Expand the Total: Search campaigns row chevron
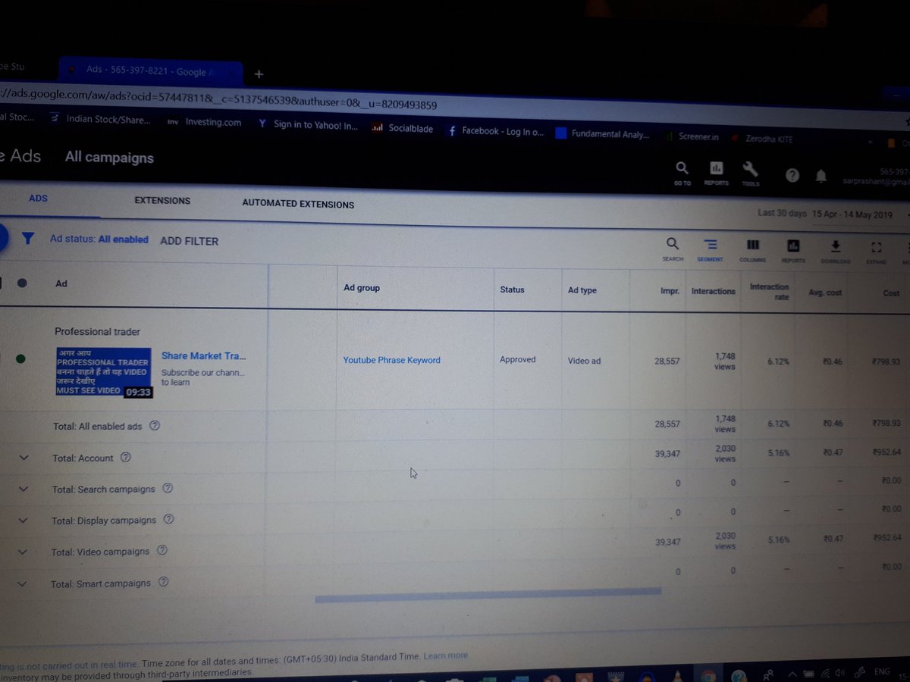 pyautogui.click(x=23, y=489)
